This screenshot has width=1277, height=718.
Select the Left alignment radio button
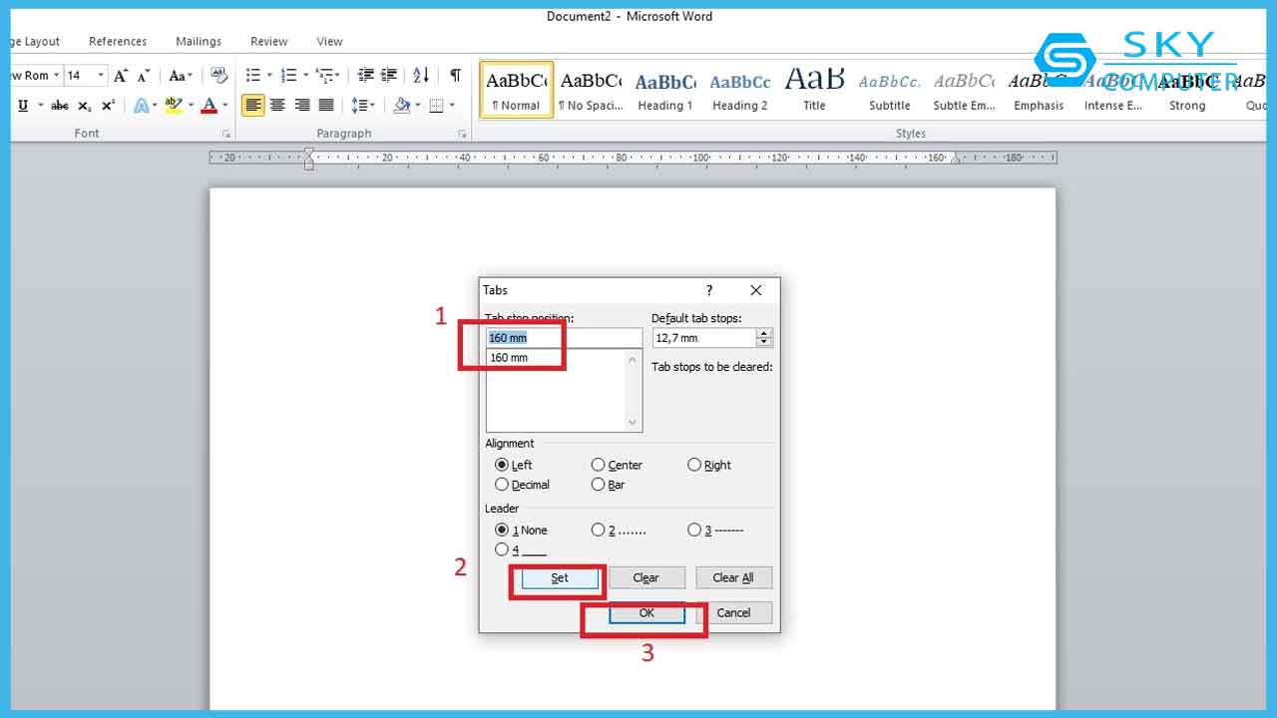502,465
